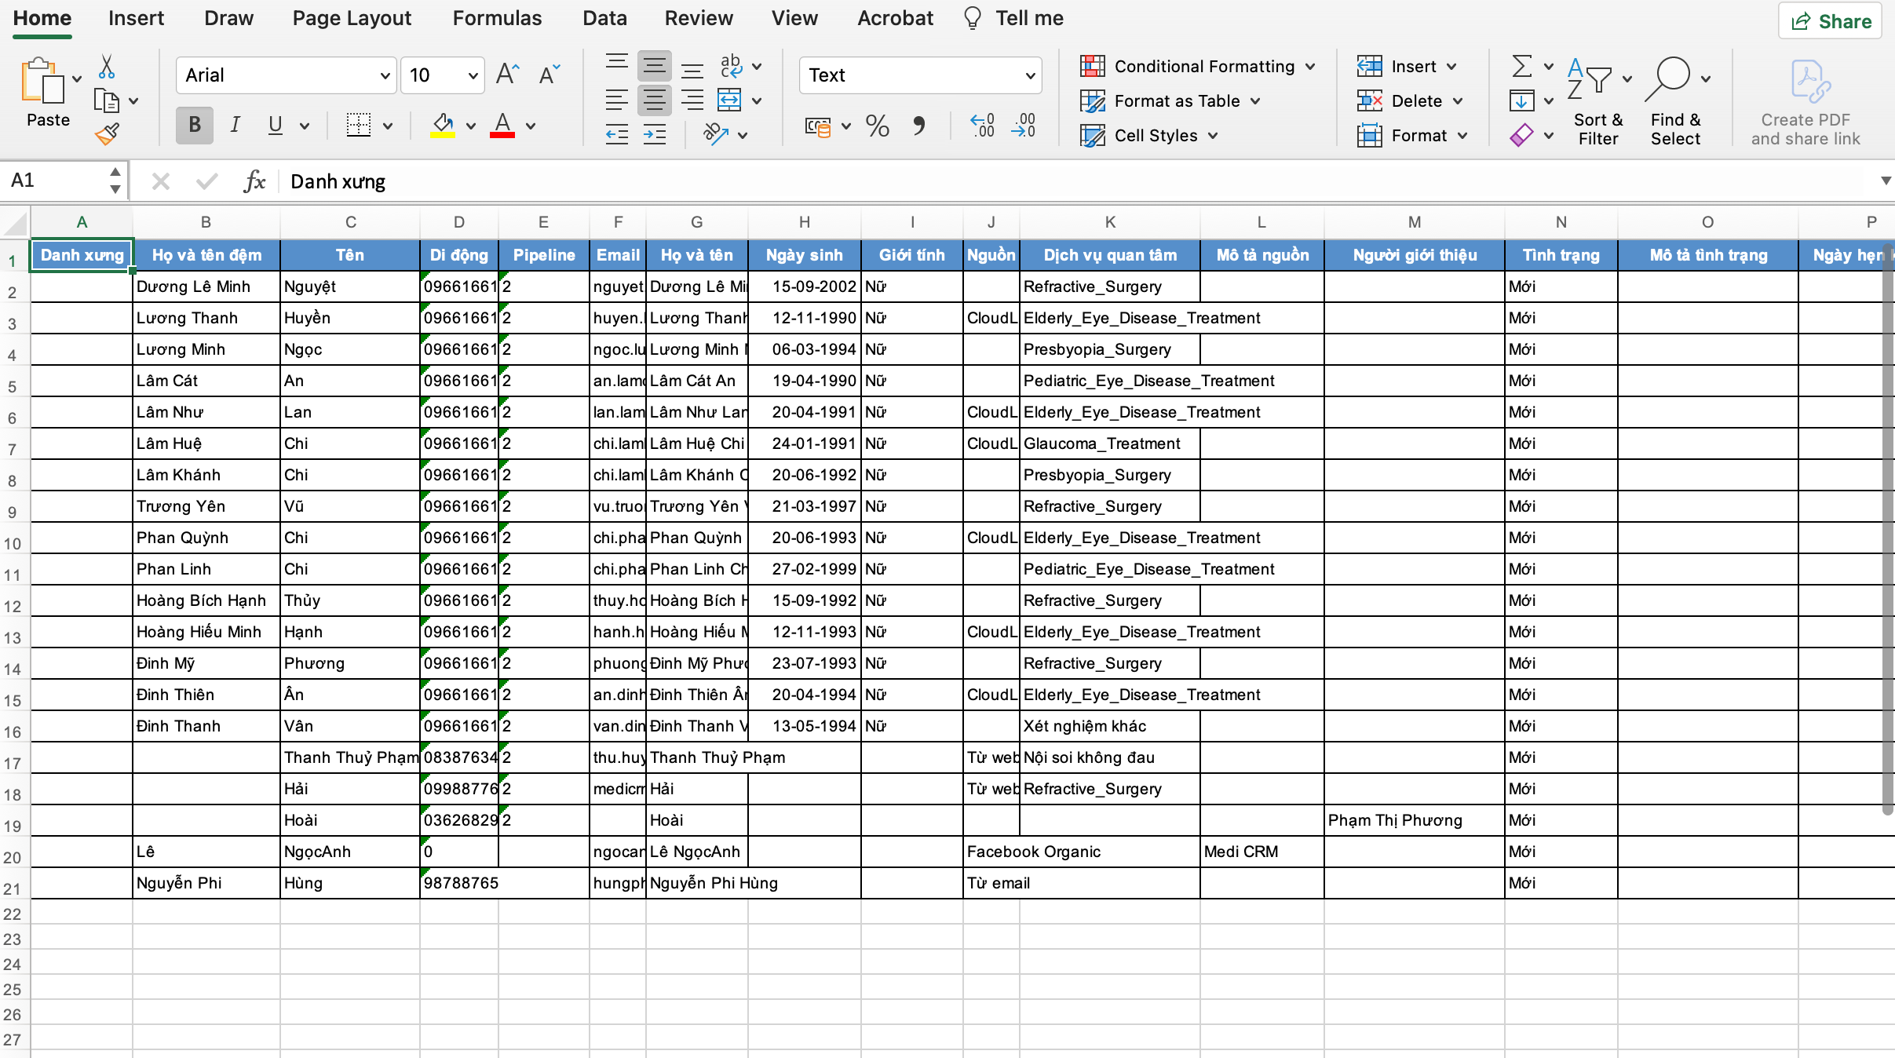Image resolution: width=1895 pixels, height=1058 pixels.
Task: Click the Cut scissors icon
Action: (x=107, y=67)
